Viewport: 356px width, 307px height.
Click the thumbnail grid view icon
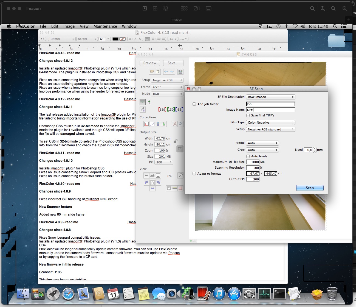(x=180, y=72)
